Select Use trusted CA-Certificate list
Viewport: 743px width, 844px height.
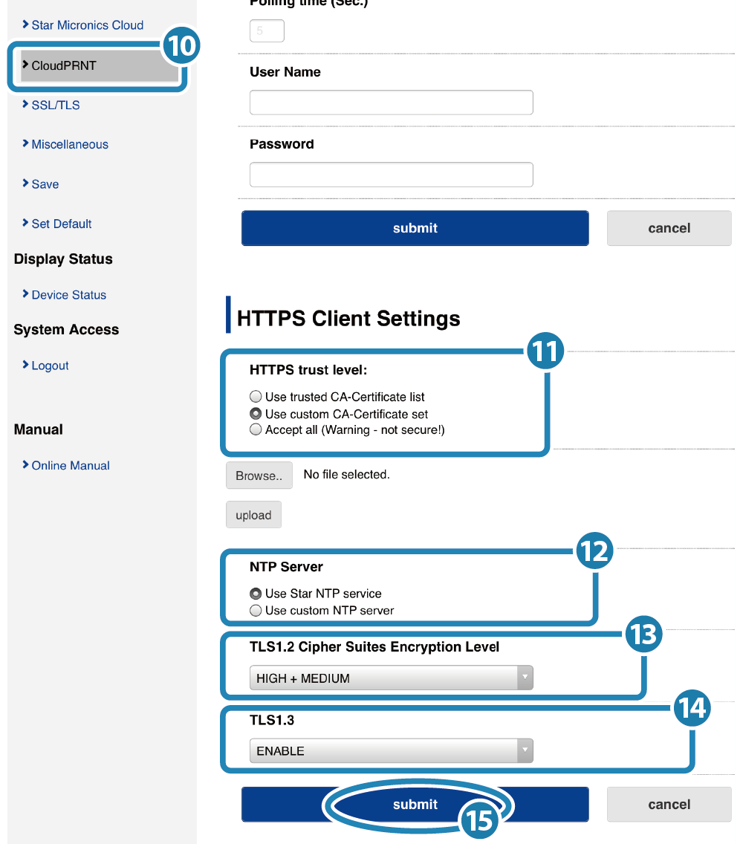coord(256,397)
